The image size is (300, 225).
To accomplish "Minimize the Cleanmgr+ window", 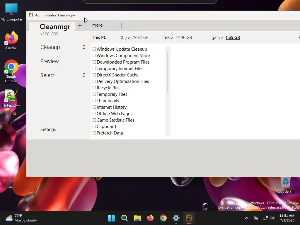I will tap(294, 15).
